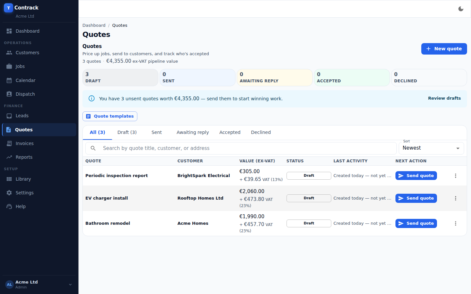This screenshot has height=294, width=471.
Task: Toggle dark mode moon icon
Action: click(461, 9)
